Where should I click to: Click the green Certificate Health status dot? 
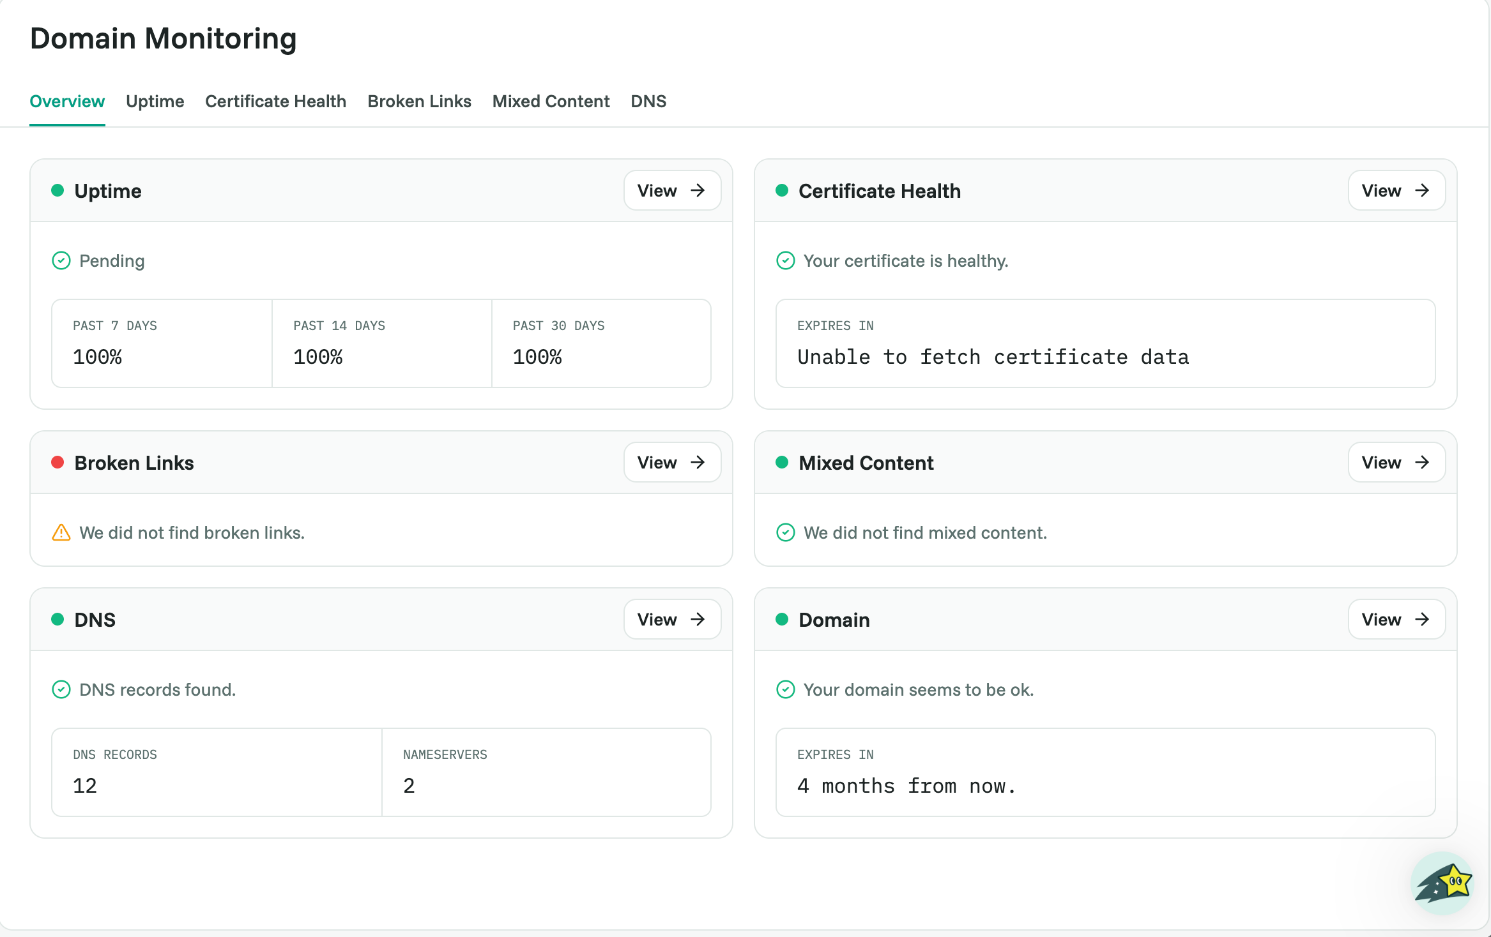click(x=782, y=190)
